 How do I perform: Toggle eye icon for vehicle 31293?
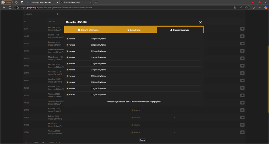click(x=242, y=51)
